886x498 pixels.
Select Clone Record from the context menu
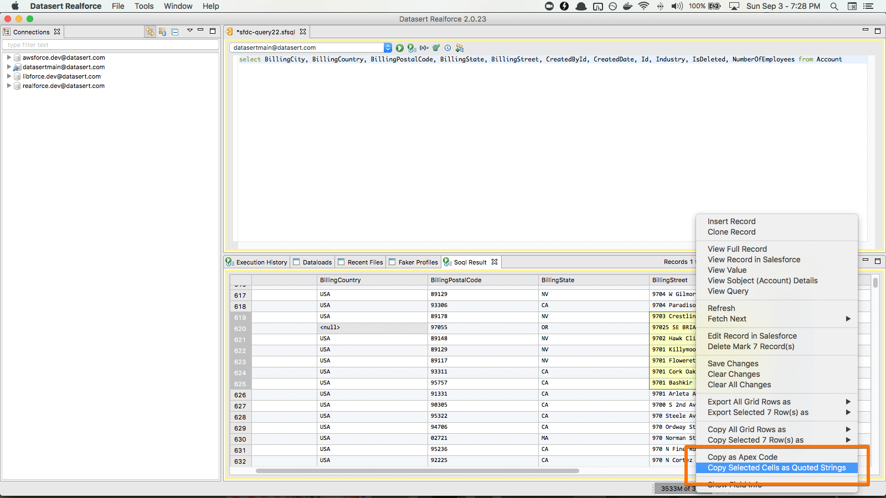tap(731, 232)
